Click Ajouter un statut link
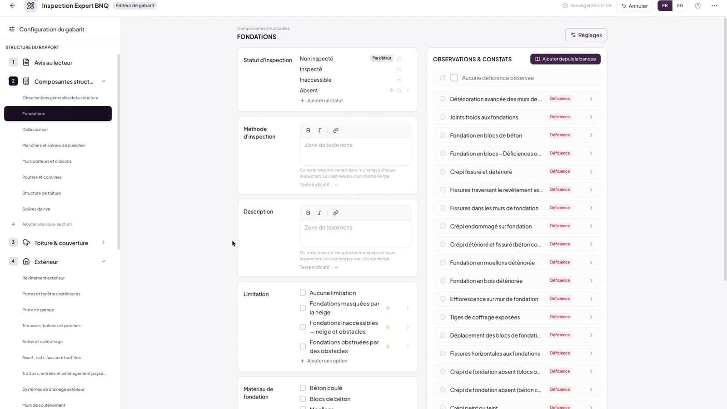The width and height of the screenshot is (727, 409). point(321,101)
